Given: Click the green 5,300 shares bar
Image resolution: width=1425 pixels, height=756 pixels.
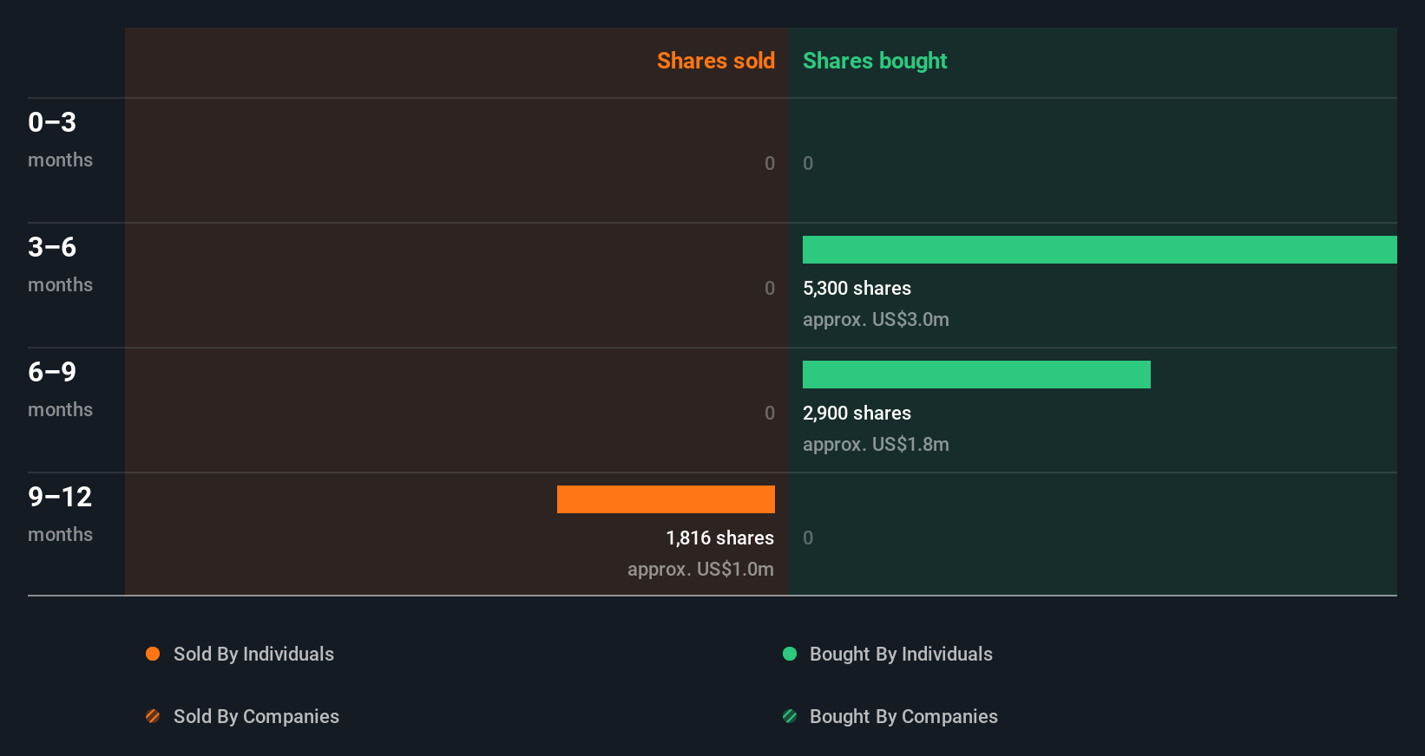Looking at the screenshot, I should [x=1100, y=250].
